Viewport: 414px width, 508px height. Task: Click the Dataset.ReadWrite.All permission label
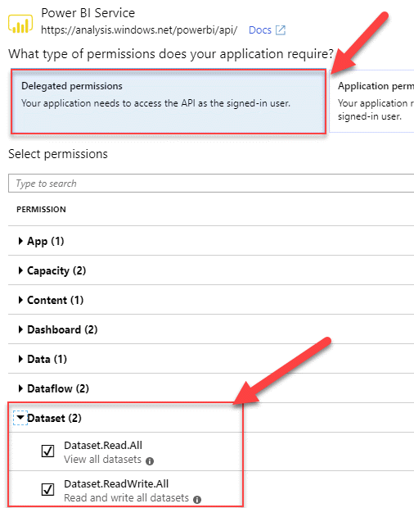pyautogui.click(x=116, y=483)
